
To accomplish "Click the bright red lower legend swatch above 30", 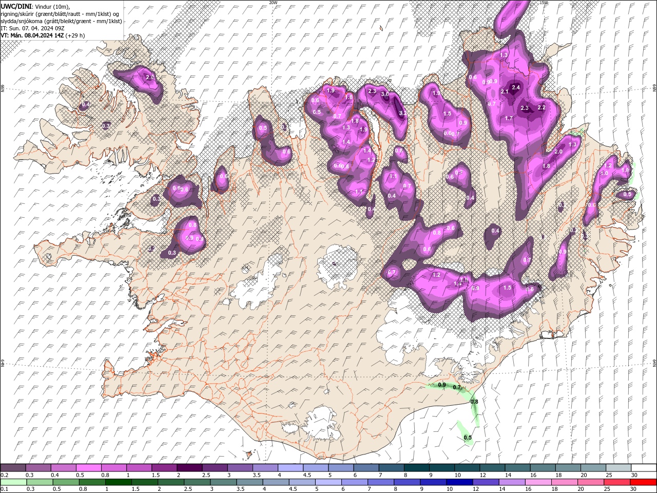I will point(643,482).
